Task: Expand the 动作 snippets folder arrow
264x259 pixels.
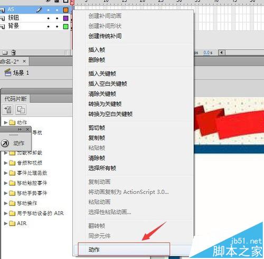Action: 6,123
